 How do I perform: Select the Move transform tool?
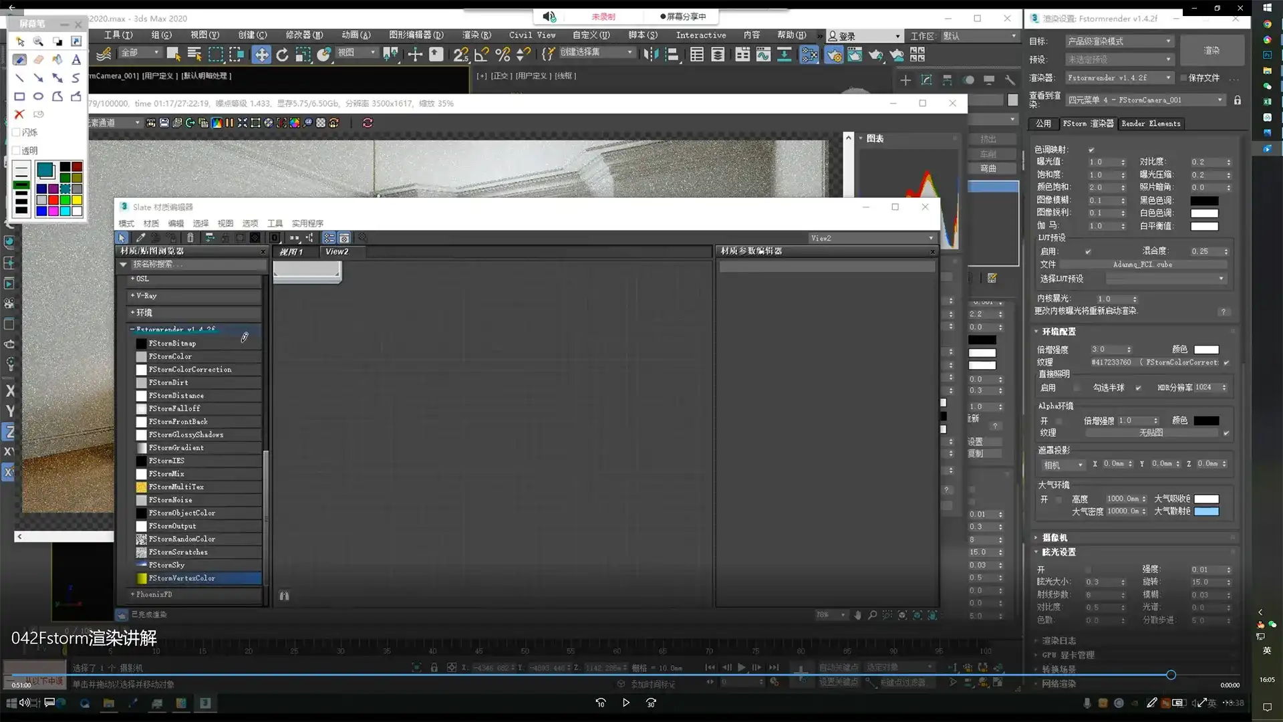tap(261, 55)
